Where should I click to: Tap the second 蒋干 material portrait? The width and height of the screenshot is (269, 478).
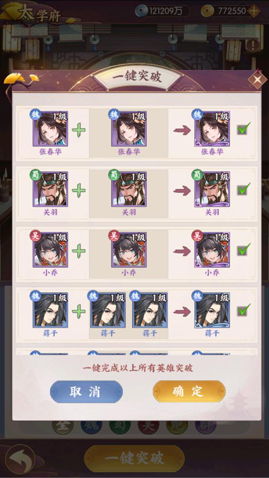[150, 310]
